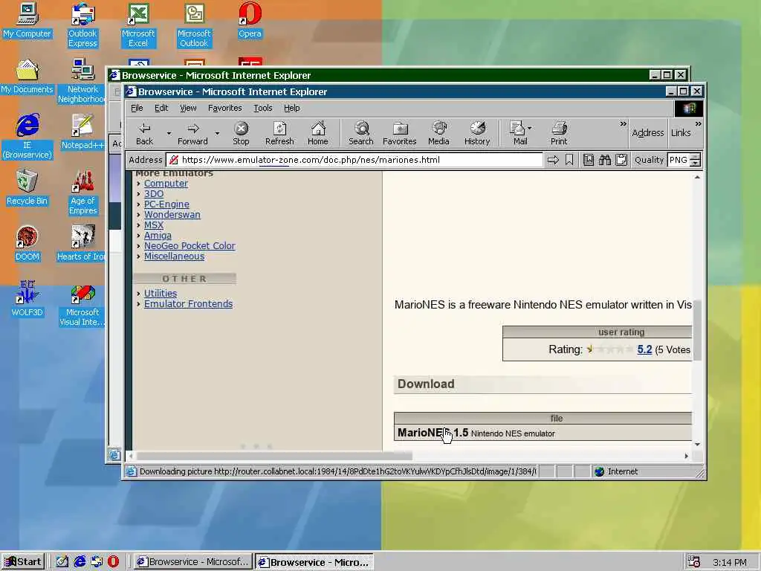Viewport: 761px width, 571px height.
Task: Switch to first Browservice taskbar button
Action: tap(192, 562)
